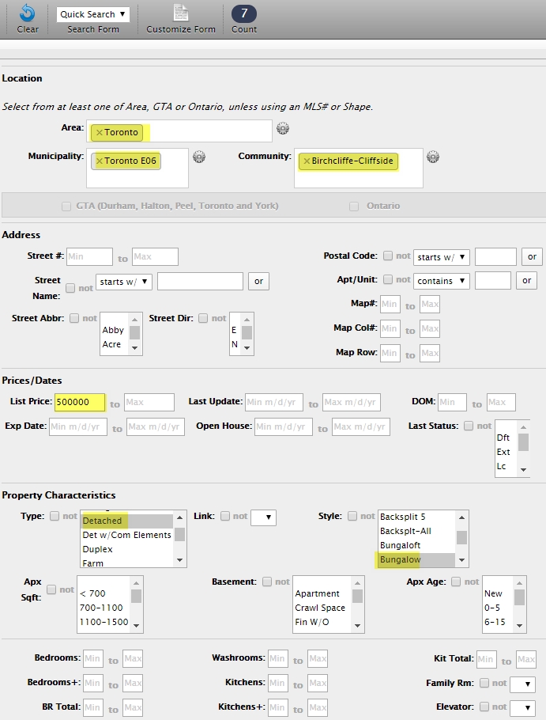Remove the Birchcliffe-Cliffside community tag
The width and height of the screenshot is (546, 720).
[x=306, y=161]
